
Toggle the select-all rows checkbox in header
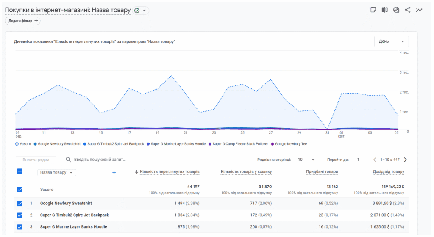coord(19,171)
